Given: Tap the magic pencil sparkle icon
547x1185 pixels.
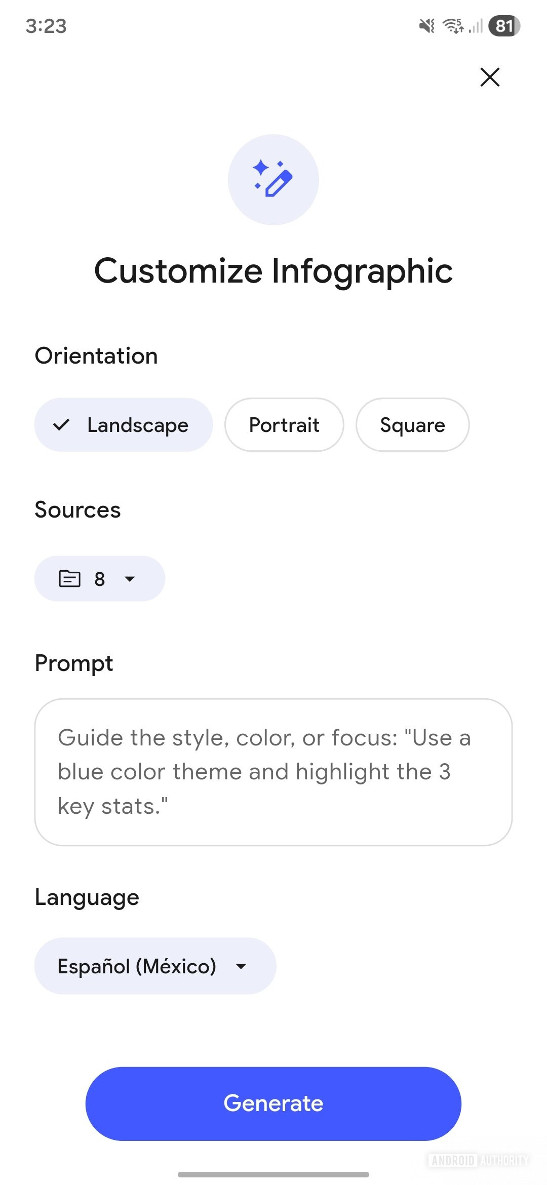Looking at the screenshot, I should click(273, 179).
